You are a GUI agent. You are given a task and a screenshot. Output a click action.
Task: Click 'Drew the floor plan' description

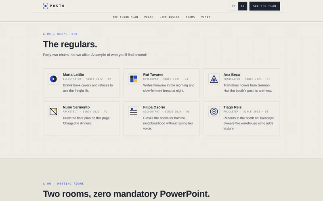[x=86, y=121]
